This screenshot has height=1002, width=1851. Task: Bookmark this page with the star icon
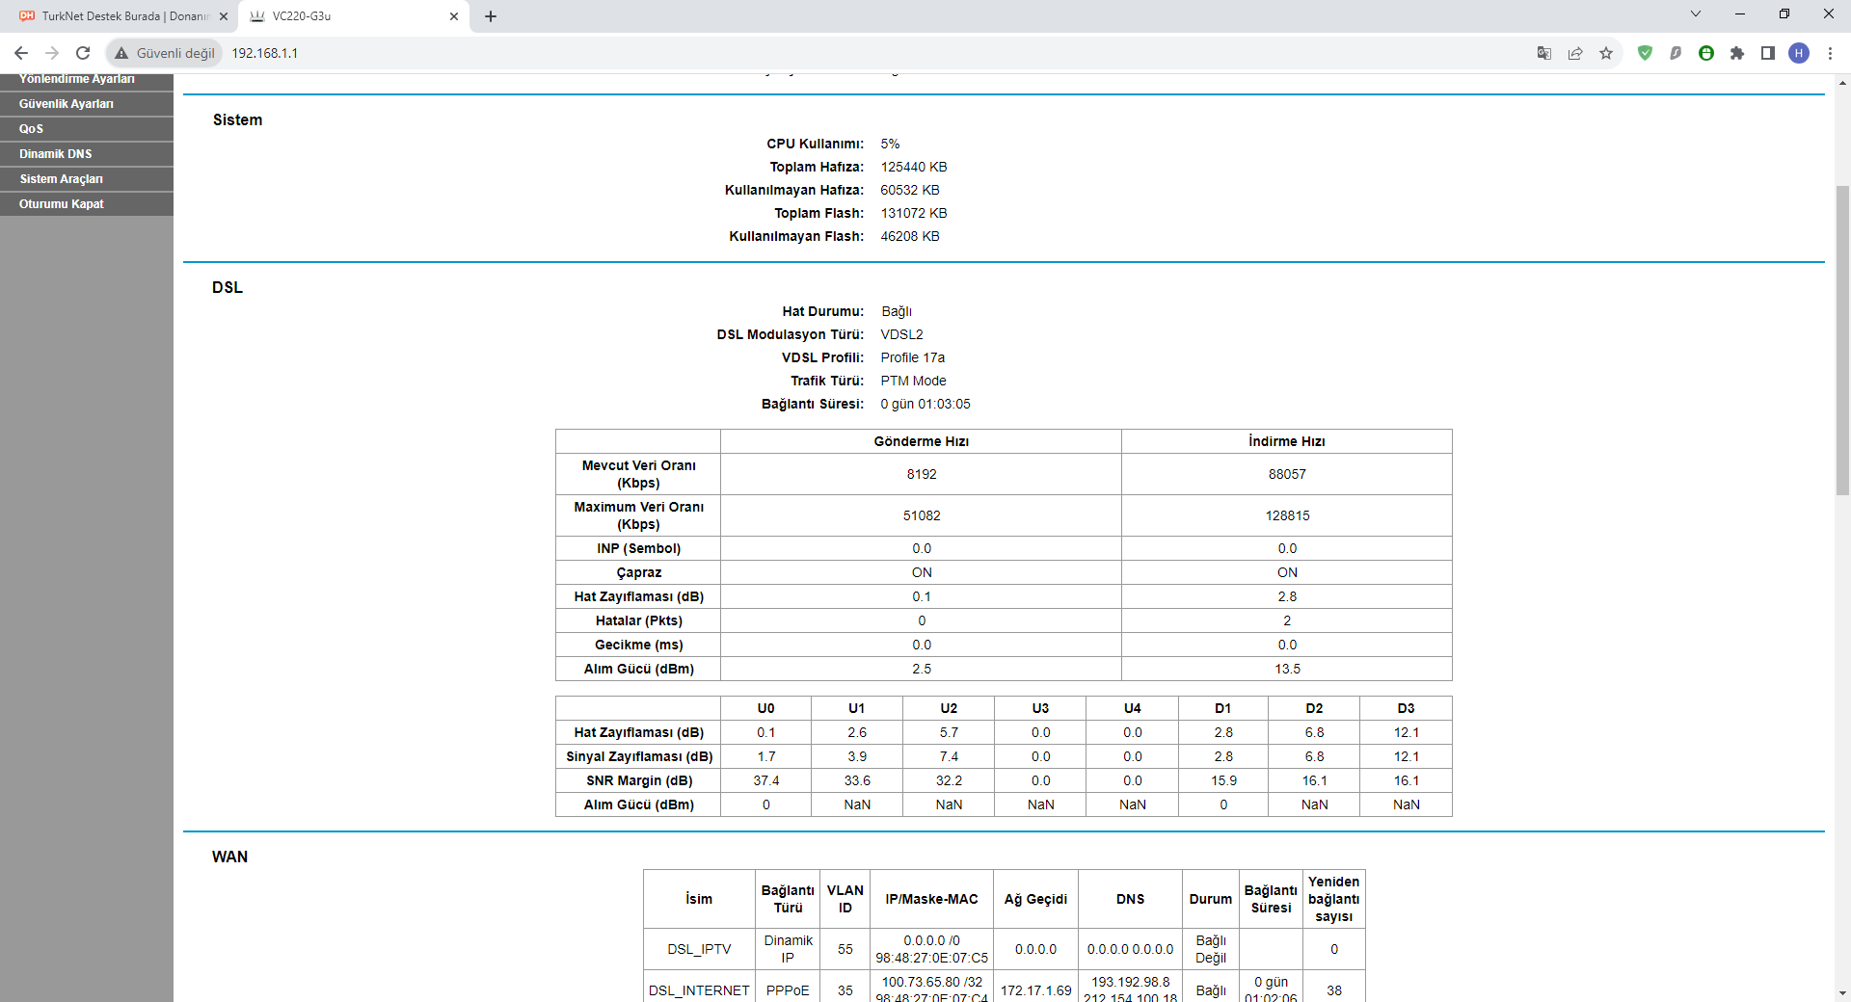1606,53
